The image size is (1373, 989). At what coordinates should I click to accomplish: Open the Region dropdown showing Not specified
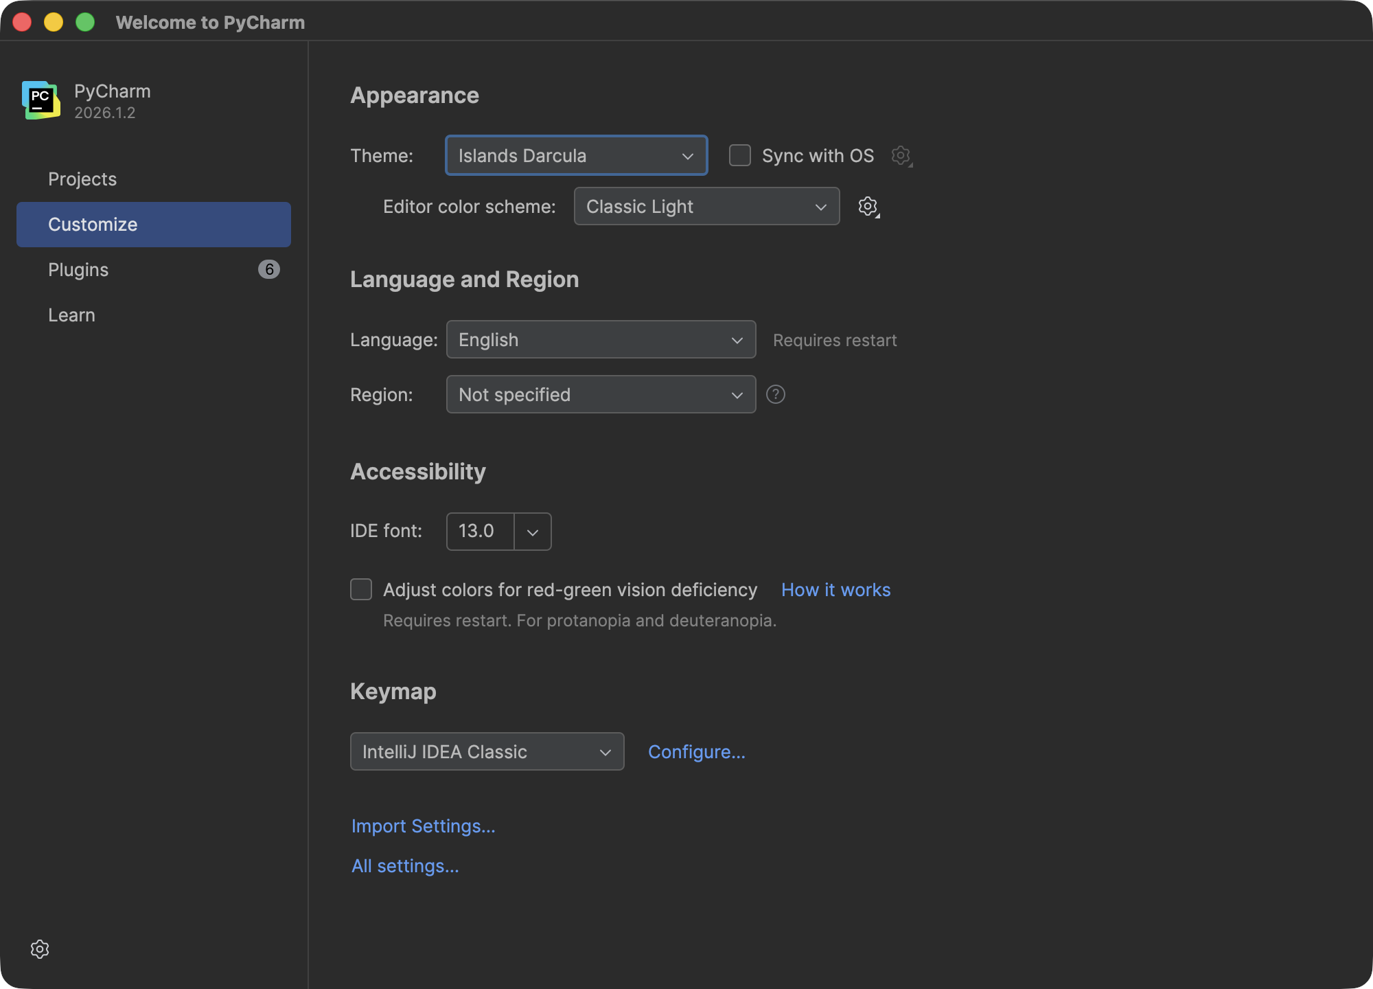tap(601, 394)
